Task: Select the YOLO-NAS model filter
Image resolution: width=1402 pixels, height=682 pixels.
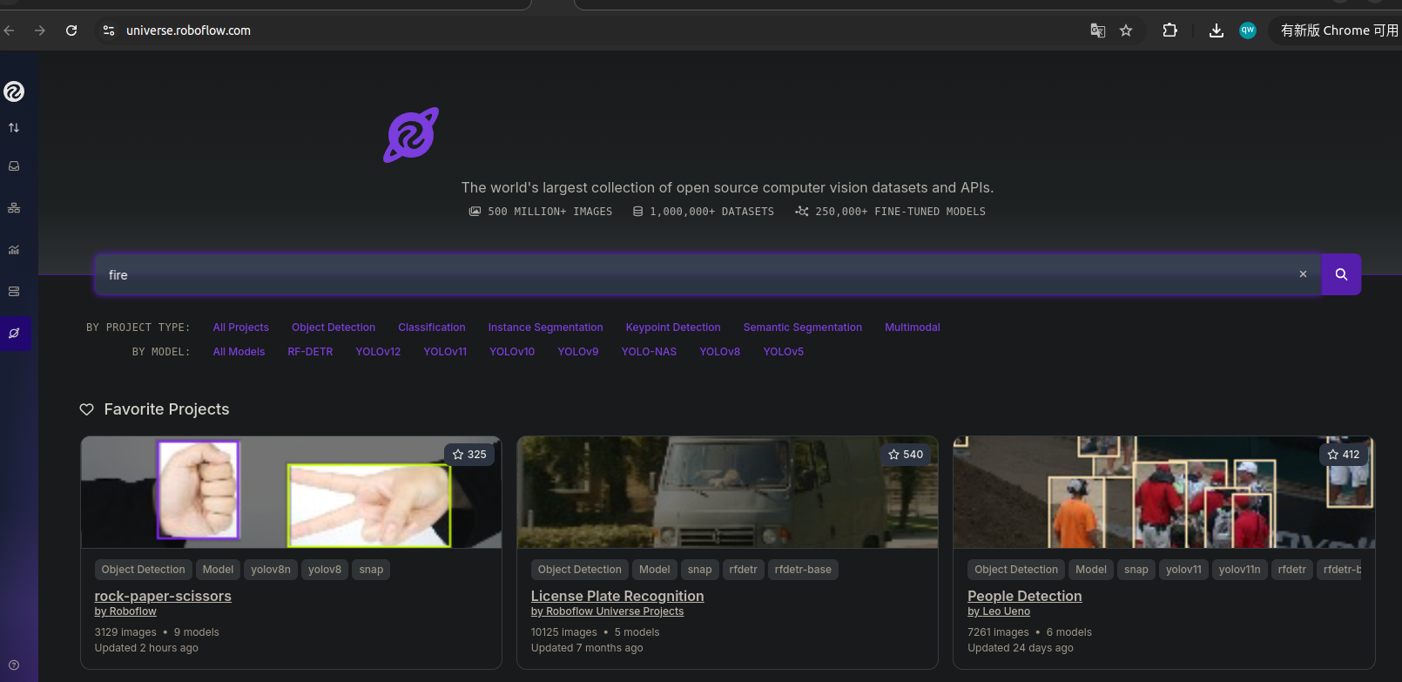Action: coord(649,352)
